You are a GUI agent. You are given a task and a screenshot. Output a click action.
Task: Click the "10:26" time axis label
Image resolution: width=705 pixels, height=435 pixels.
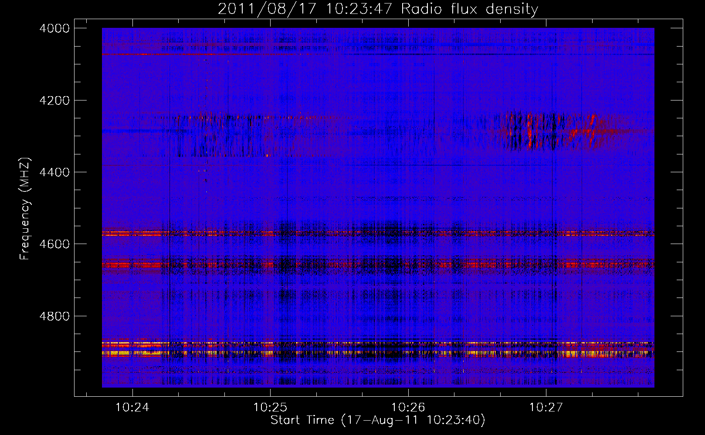click(408, 408)
